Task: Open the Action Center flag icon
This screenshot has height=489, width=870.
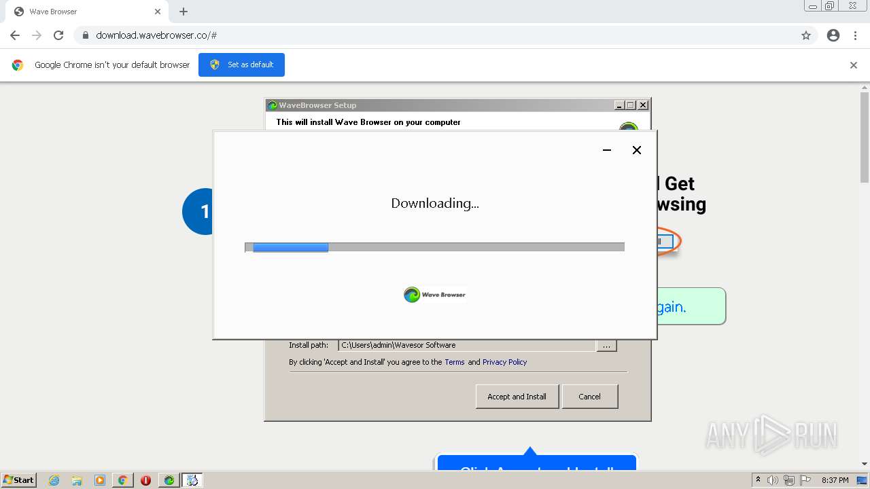Action: pos(805,480)
